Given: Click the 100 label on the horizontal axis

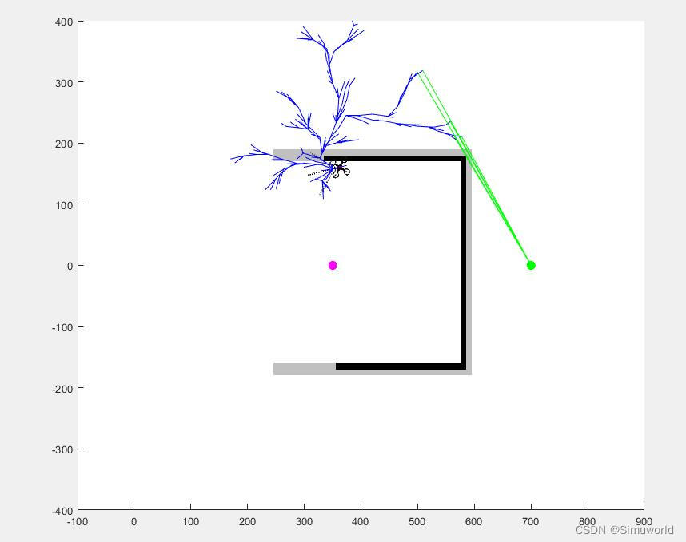Looking at the screenshot, I should click(x=191, y=521).
